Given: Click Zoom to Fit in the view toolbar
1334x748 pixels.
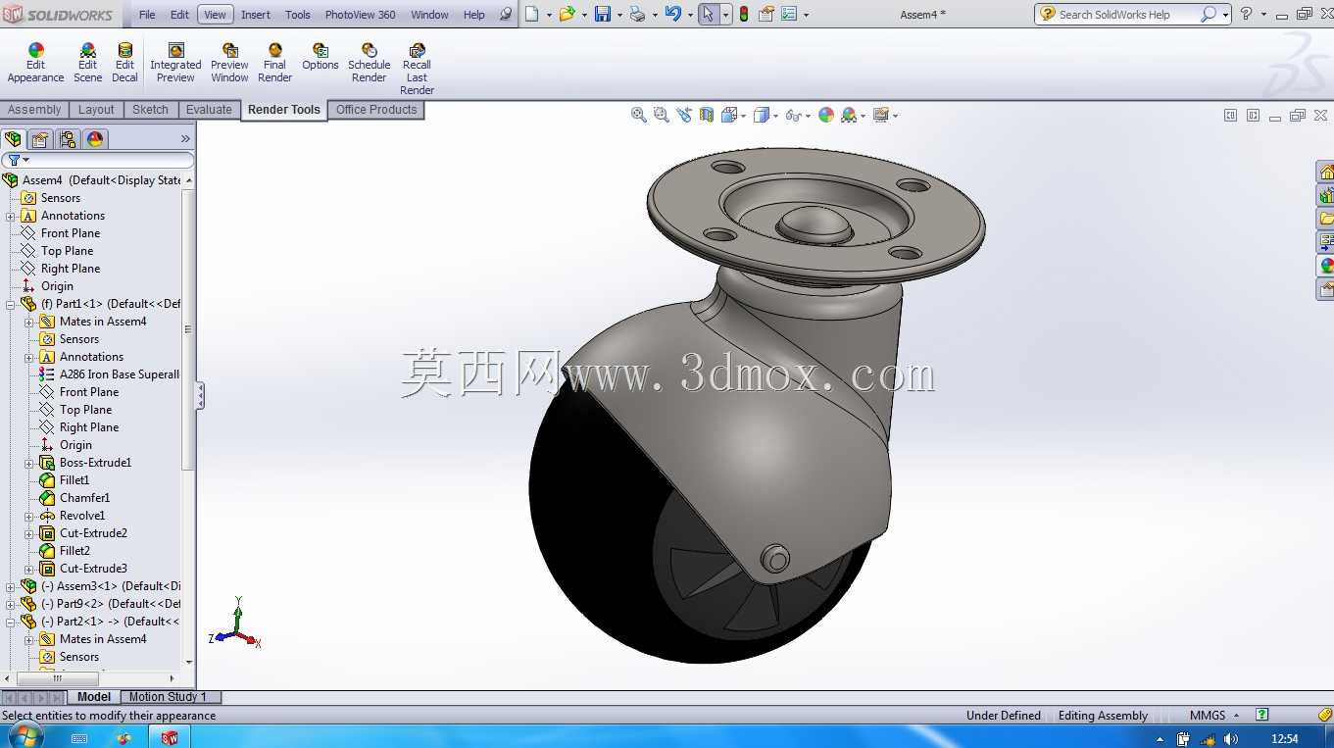Looking at the screenshot, I should point(639,115).
